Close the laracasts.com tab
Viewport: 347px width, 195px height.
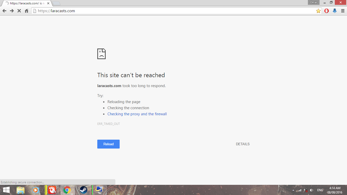tap(48, 3)
